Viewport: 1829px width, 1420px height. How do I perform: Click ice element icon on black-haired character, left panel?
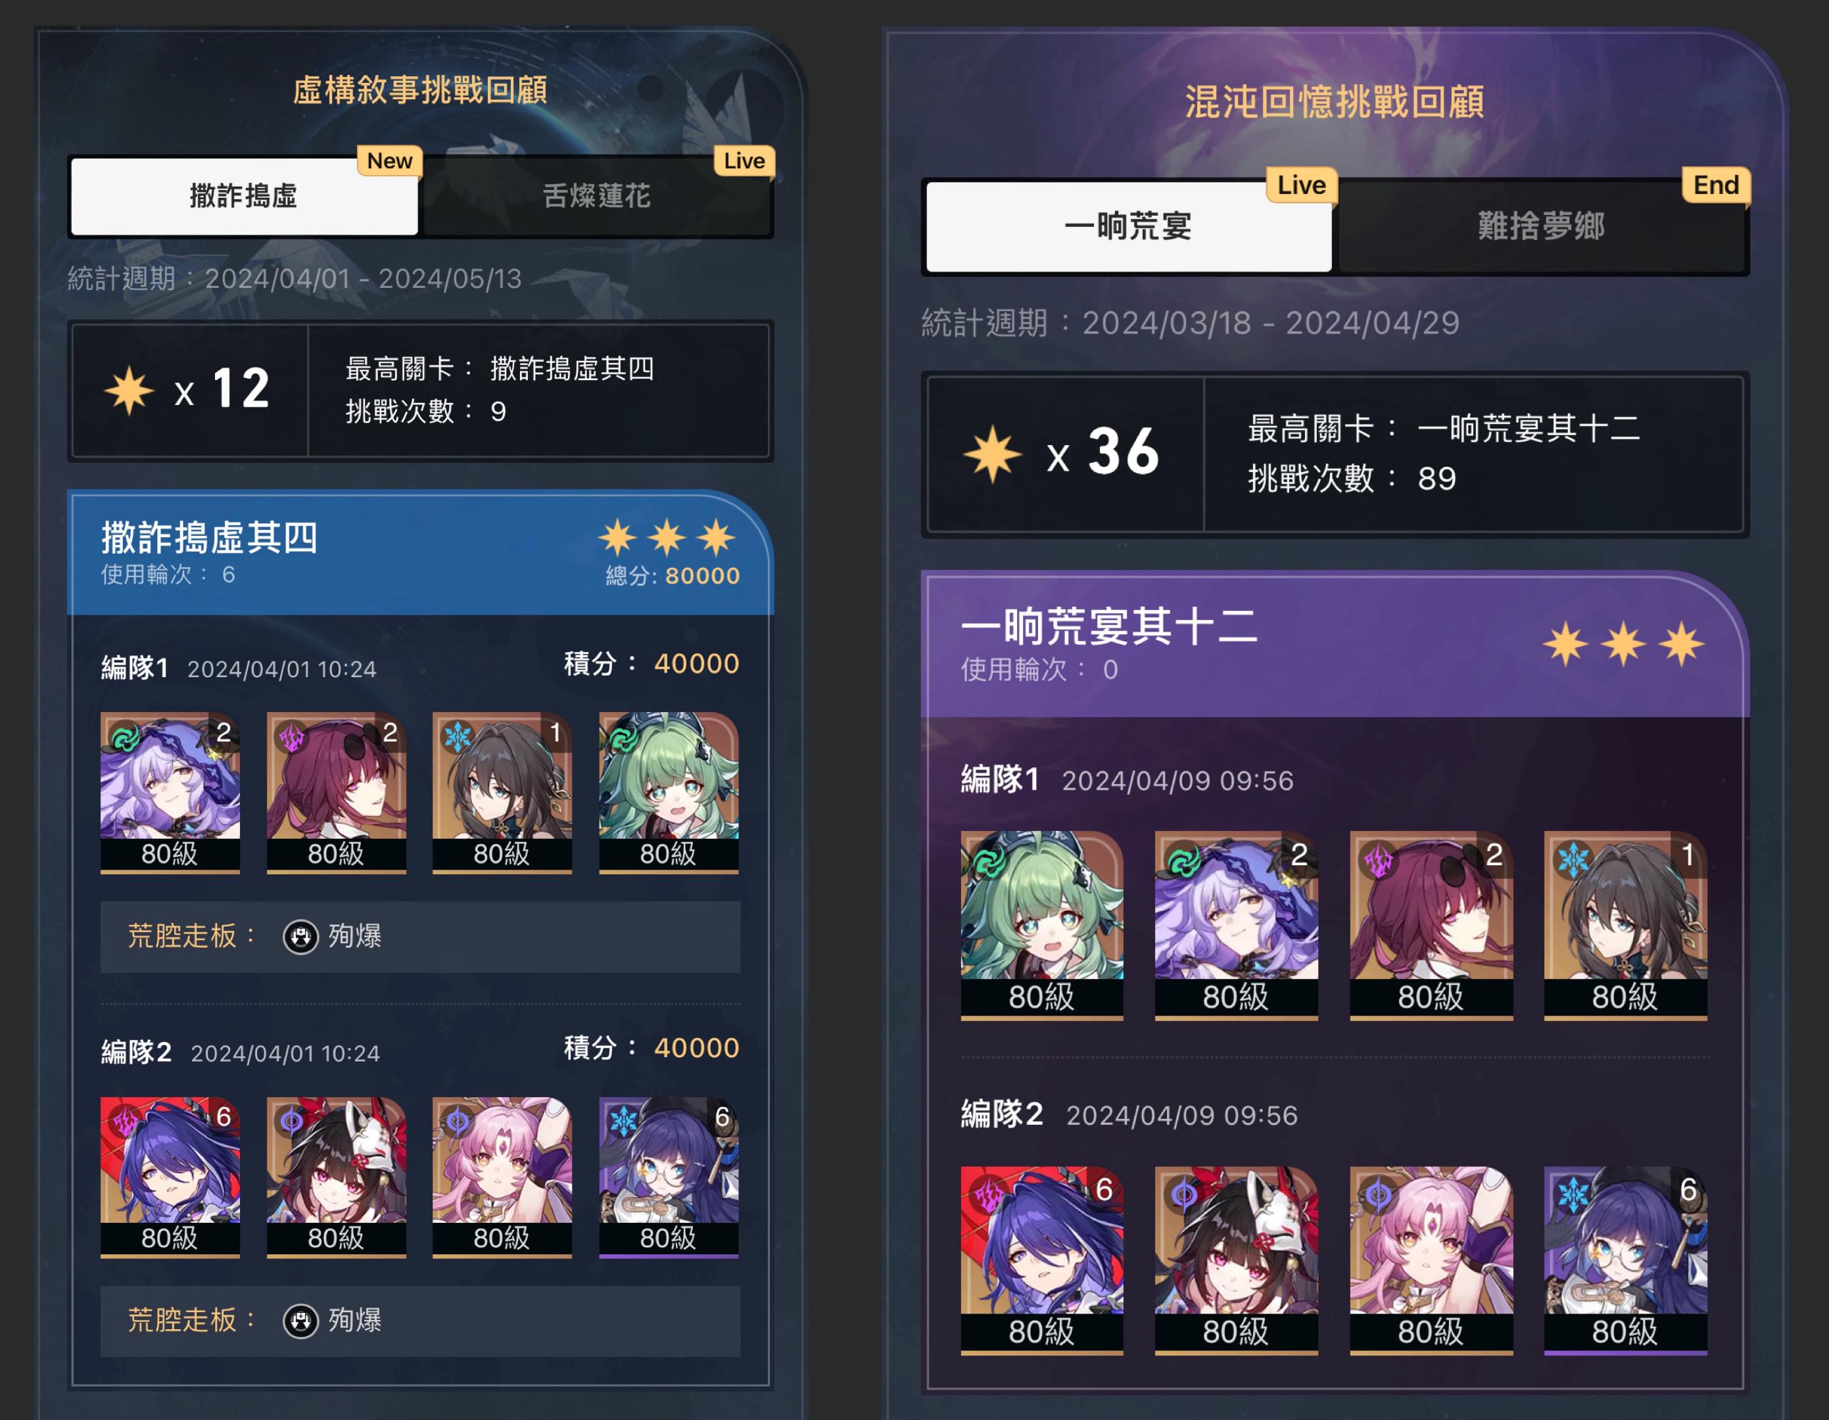(458, 737)
